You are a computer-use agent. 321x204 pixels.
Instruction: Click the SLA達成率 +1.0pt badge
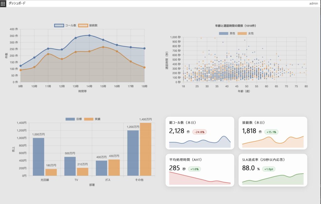(x=271, y=169)
